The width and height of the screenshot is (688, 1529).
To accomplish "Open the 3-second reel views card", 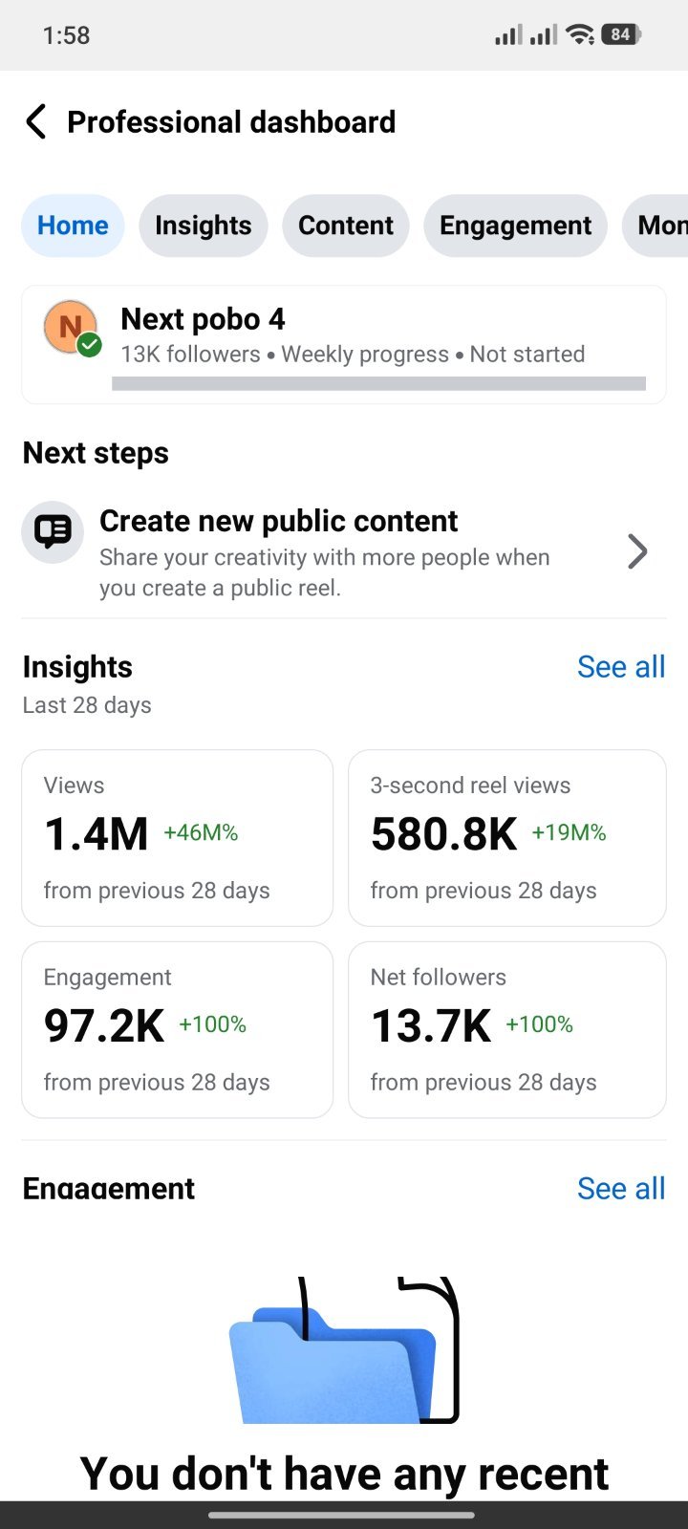I will click(507, 838).
